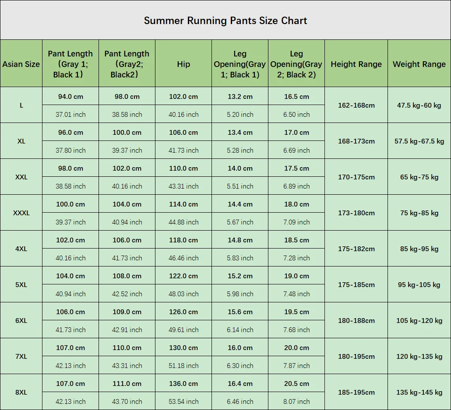451x410 pixels.
Task: Click the "5XL" size row label
Action: 21,285
